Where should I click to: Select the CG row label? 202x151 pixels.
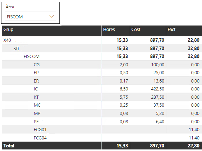pyautogui.click(x=37, y=65)
